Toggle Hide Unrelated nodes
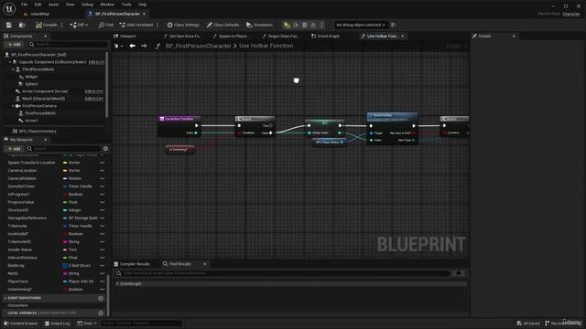 point(136,25)
